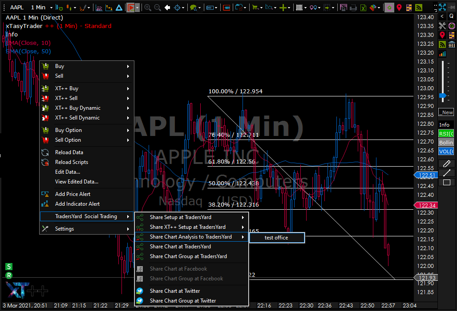
Task: Click the bank building icon in sidebar
Action: pos(452,44)
